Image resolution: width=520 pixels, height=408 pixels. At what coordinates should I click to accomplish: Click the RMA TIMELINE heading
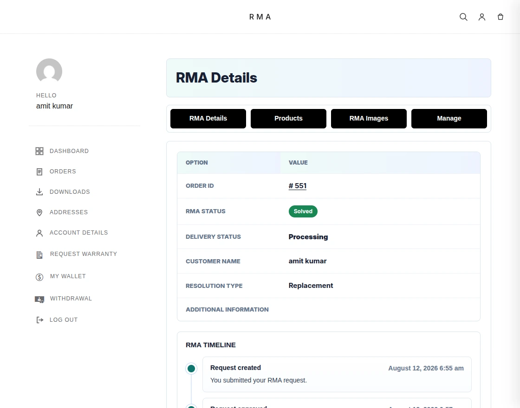coord(211,345)
